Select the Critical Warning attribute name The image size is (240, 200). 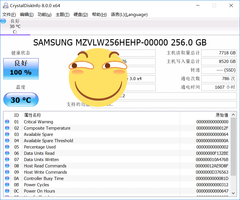(x=38, y=122)
